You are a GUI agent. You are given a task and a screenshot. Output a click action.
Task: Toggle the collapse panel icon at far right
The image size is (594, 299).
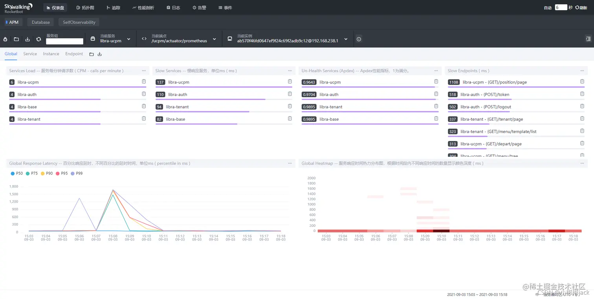point(588,39)
